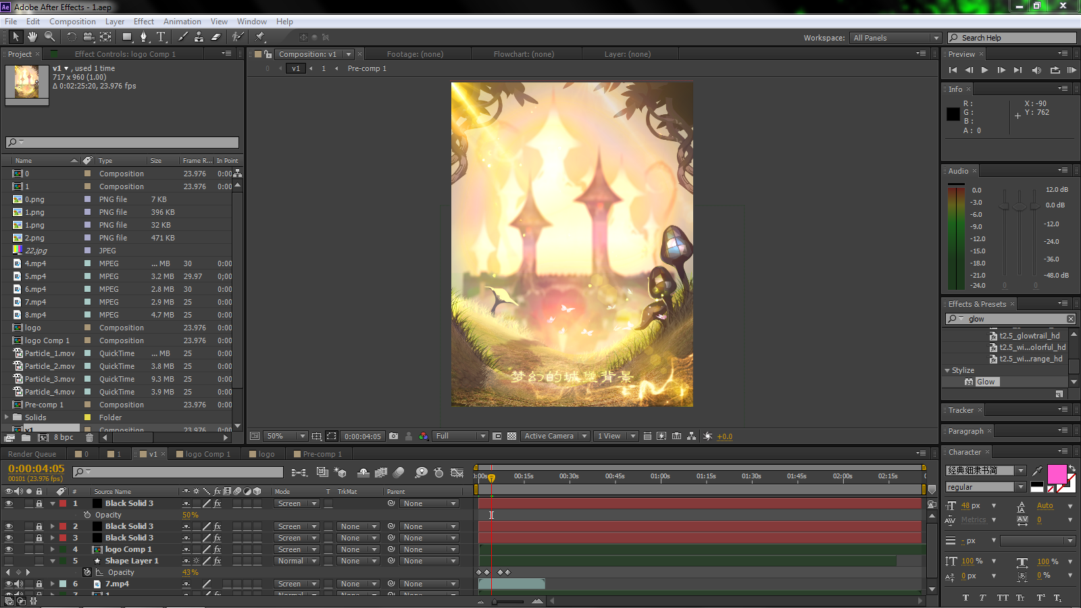Select the Pen tool

click(144, 36)
